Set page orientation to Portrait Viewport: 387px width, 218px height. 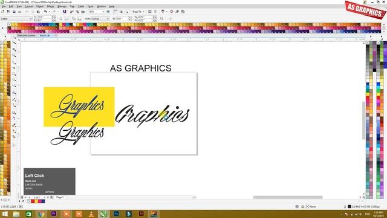pyautogui.click(x=60, y=19)
